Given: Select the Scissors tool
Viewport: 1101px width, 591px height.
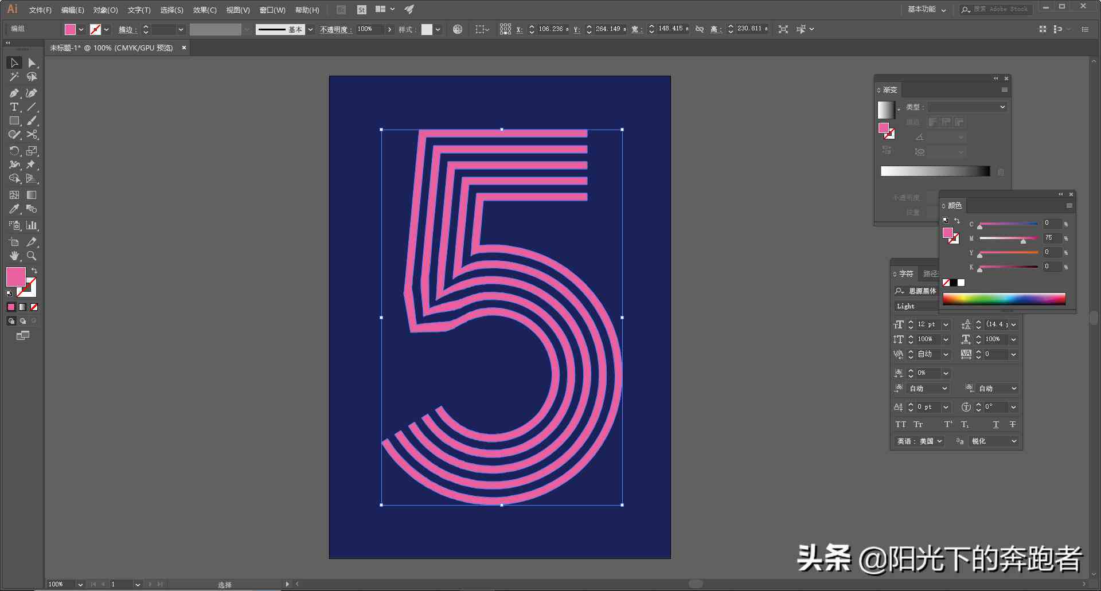Looking at the screenshot, I should click(x=32, y=135).
